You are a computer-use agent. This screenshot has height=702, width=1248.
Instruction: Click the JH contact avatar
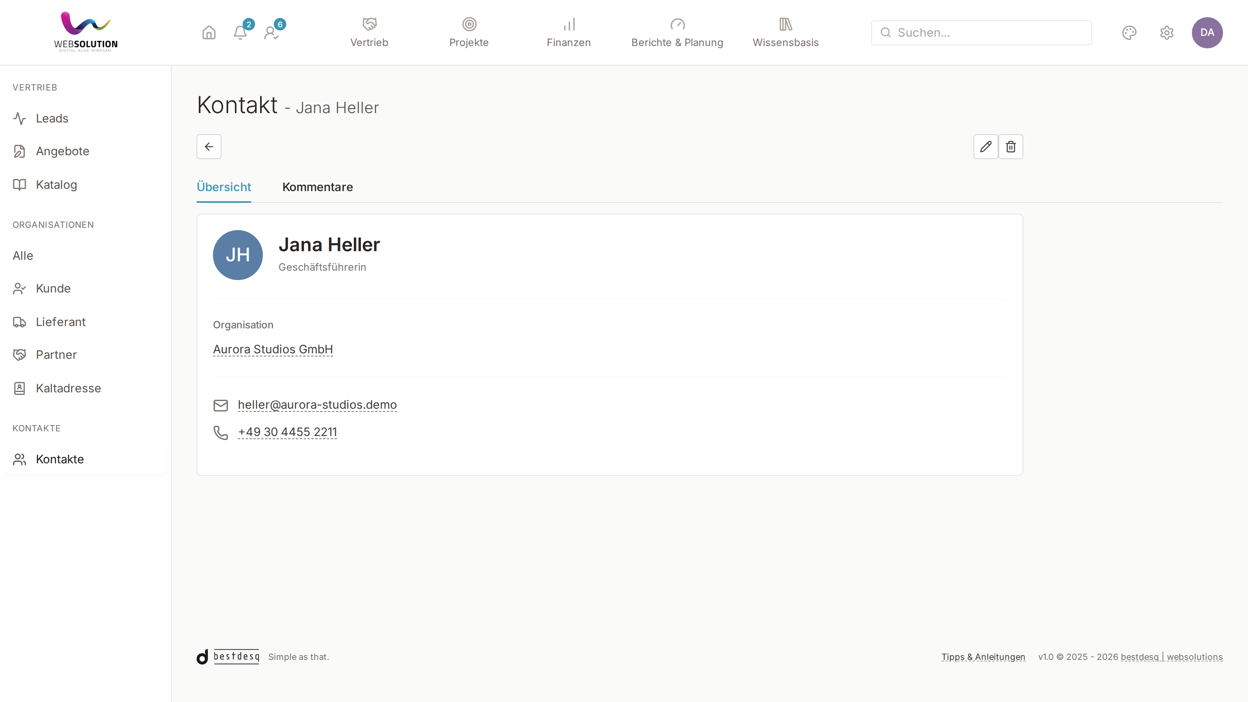coord(238,255)
